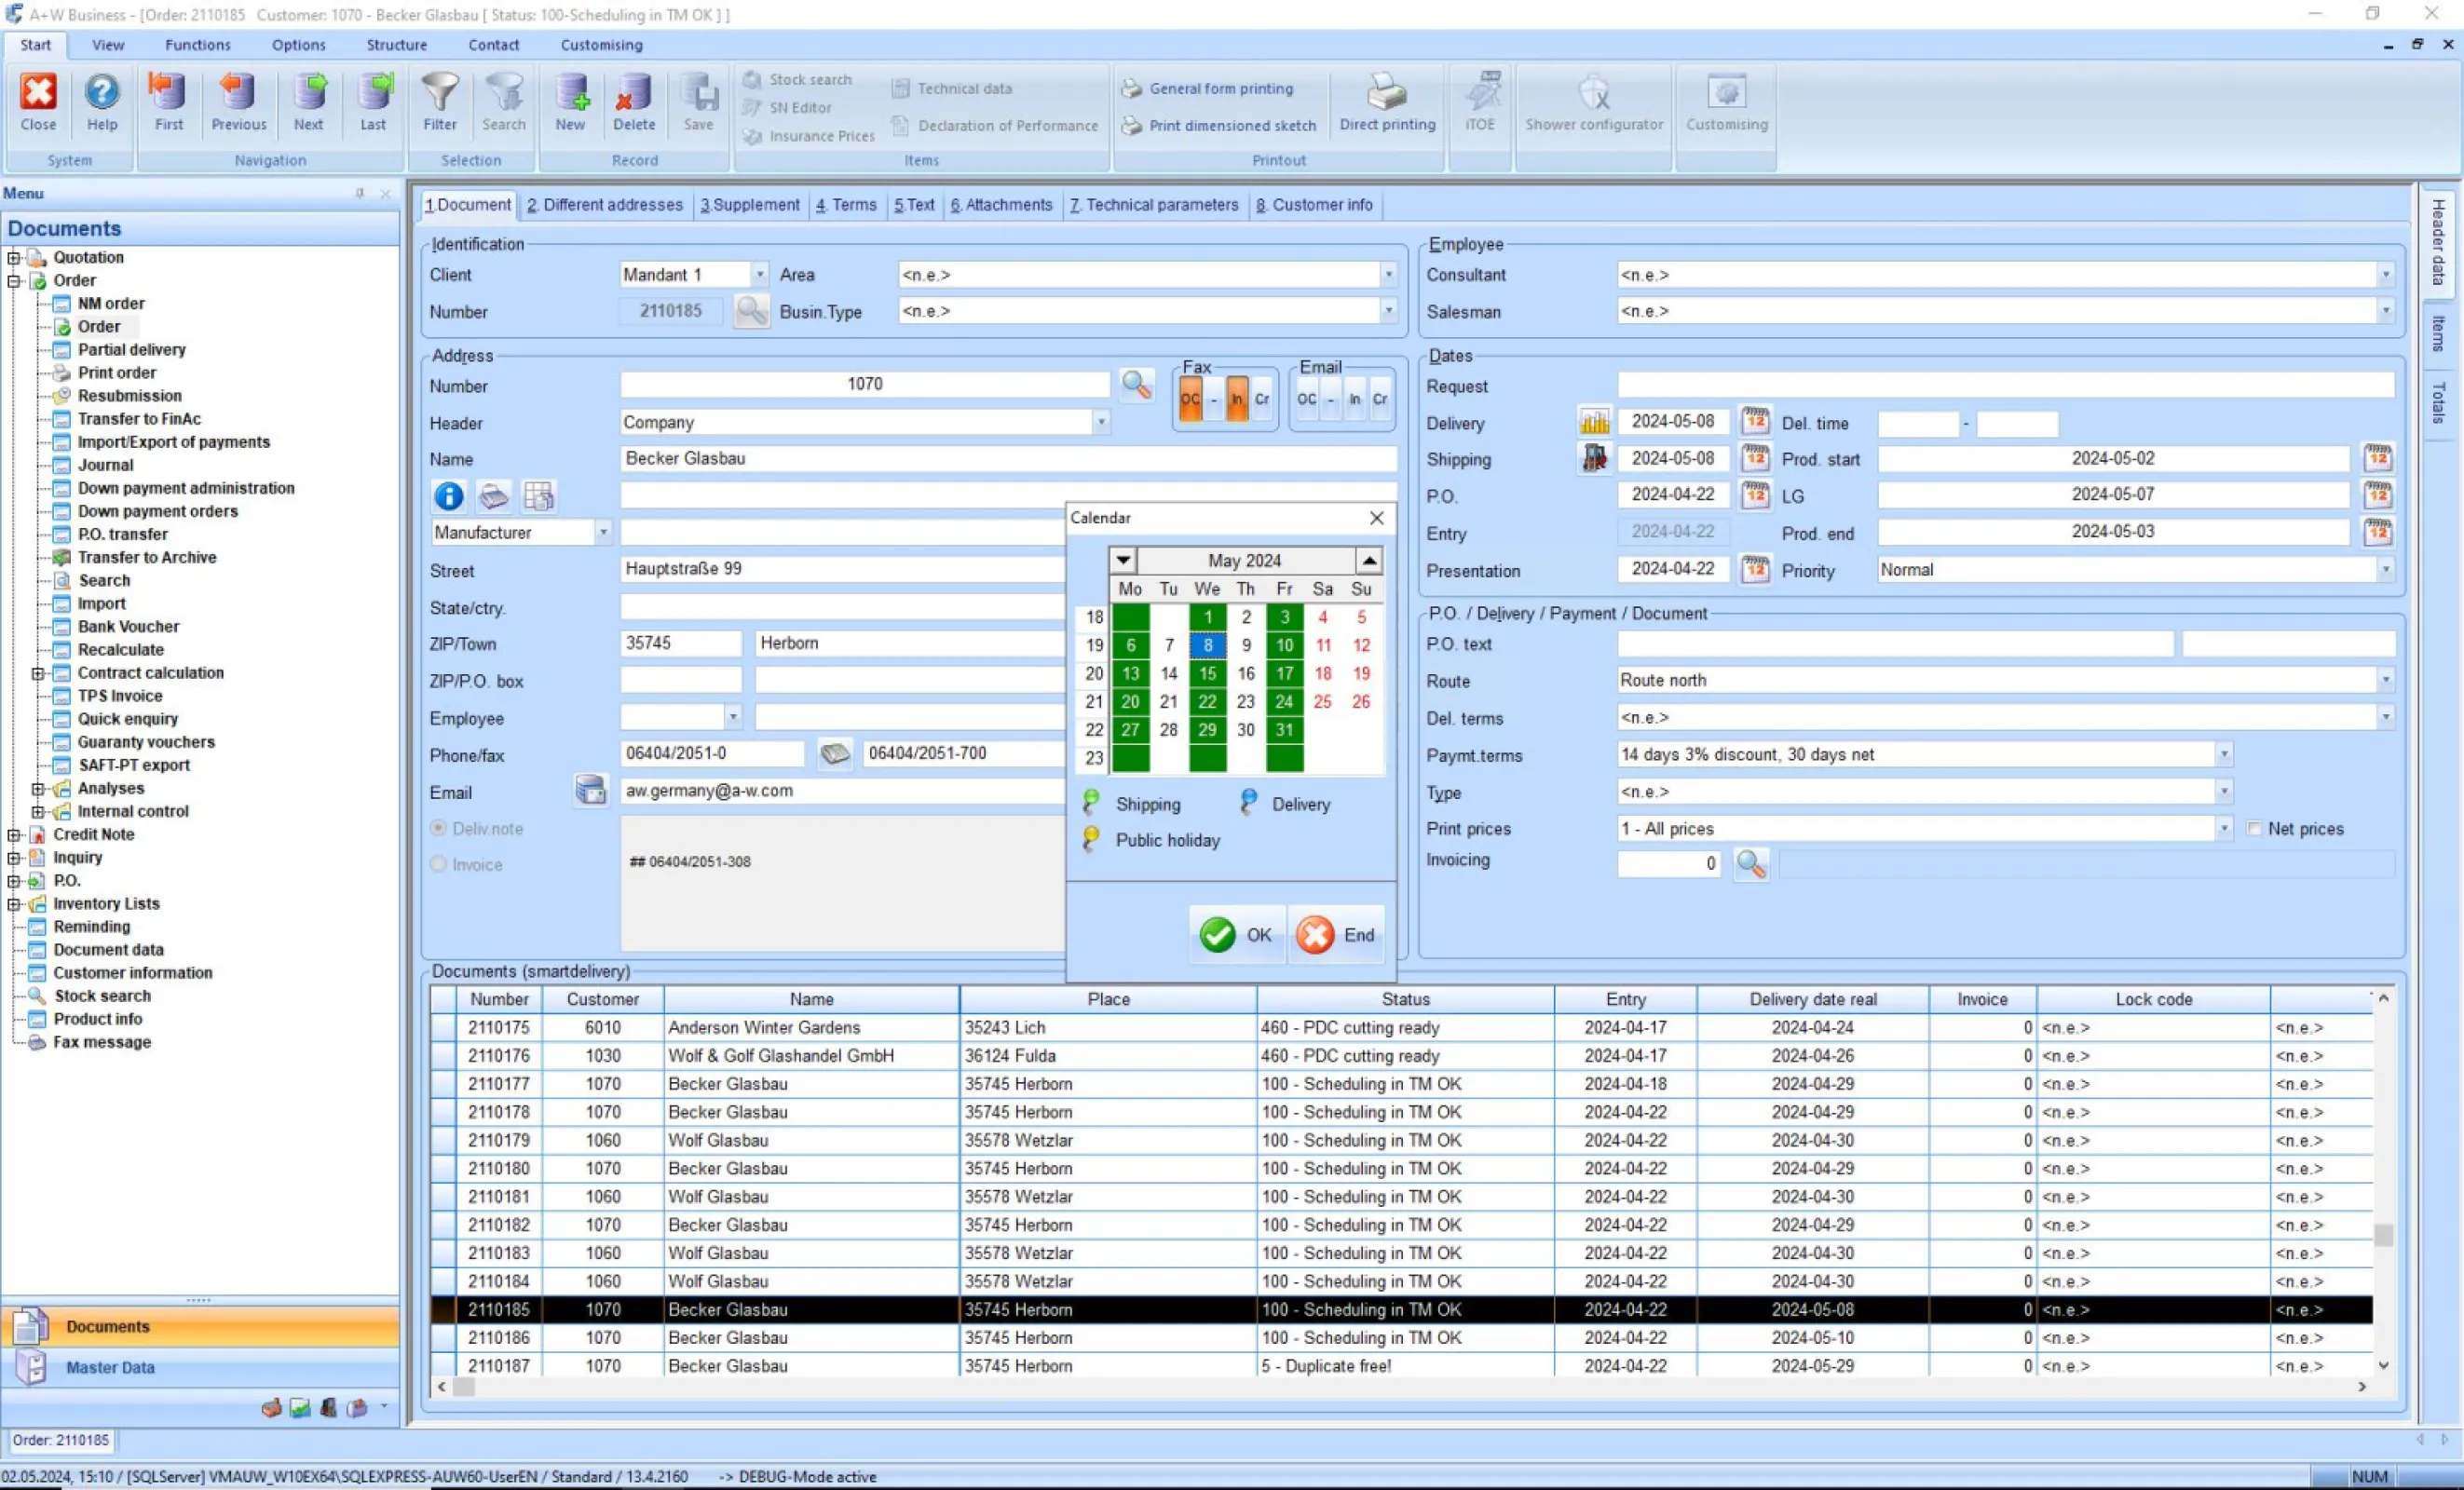Select green May 15 in calendar
This screenshot has width=2464, height=1490.
[1207, 673]
